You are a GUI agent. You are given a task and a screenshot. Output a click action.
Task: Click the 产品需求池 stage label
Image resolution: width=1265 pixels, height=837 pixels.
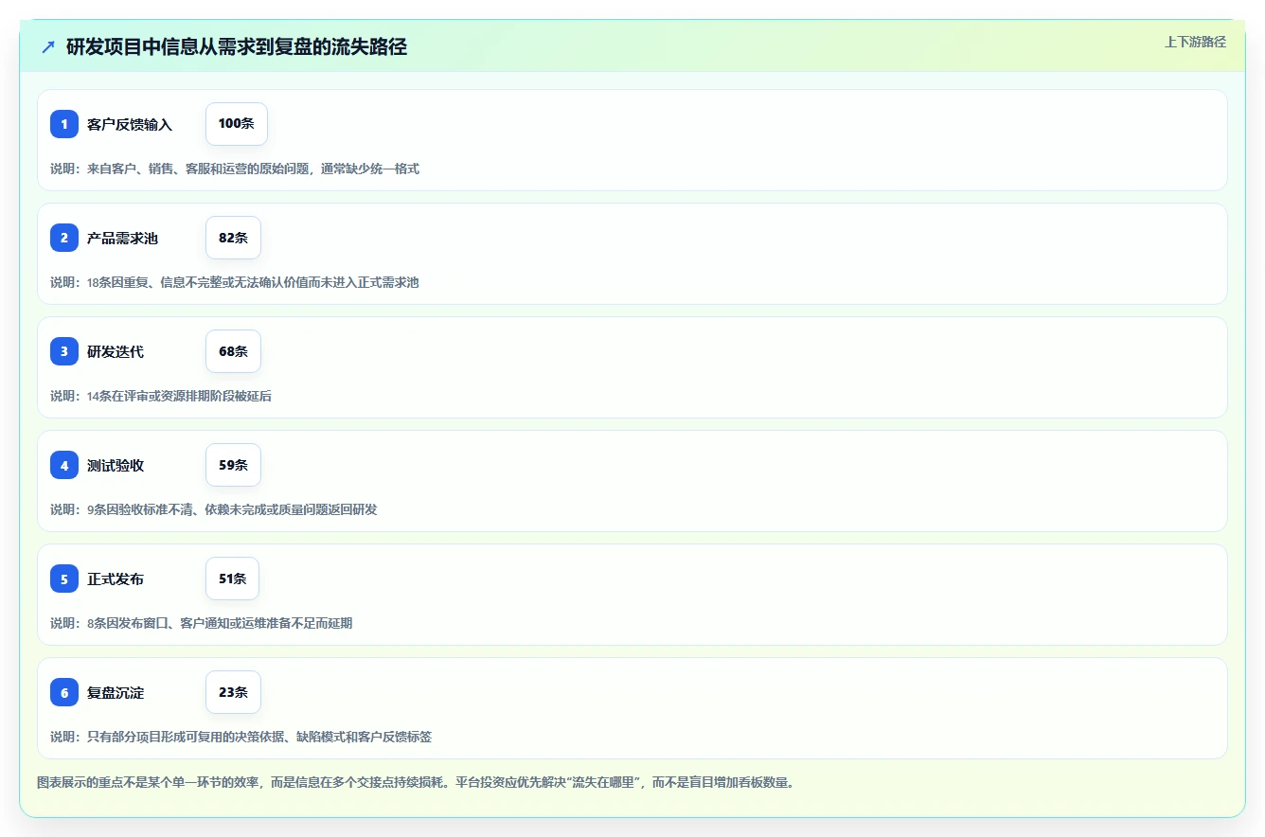click(x=123, y=238)
